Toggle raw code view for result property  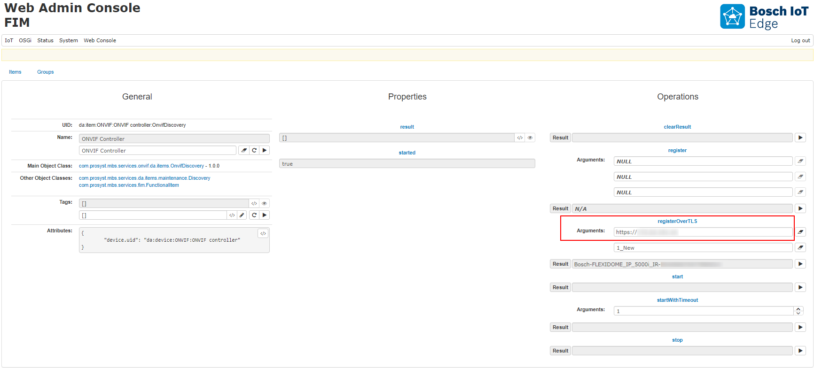pyautogui.click(x=520, y=138)
